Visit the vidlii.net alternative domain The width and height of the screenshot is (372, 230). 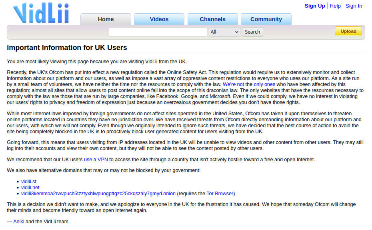tap(30, 187)
